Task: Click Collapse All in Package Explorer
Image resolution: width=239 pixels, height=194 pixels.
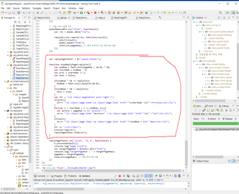Action: tap(15, 22)
